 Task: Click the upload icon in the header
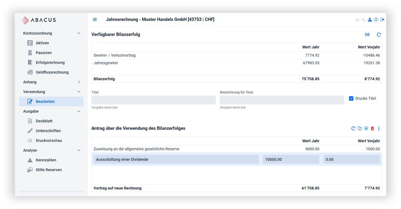(x=370, y=20)
